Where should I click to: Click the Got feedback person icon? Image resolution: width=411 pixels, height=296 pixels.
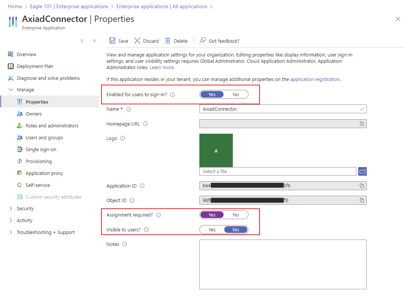click(203, 40)
